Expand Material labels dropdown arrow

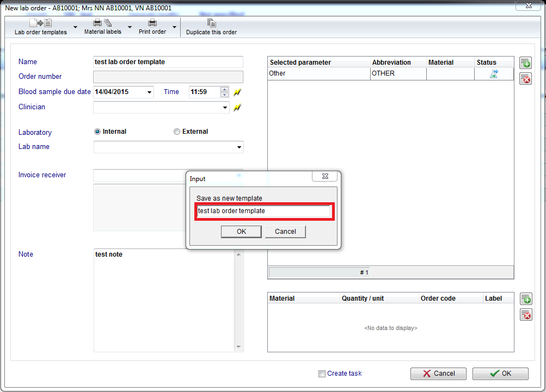[x=130, y=27]
